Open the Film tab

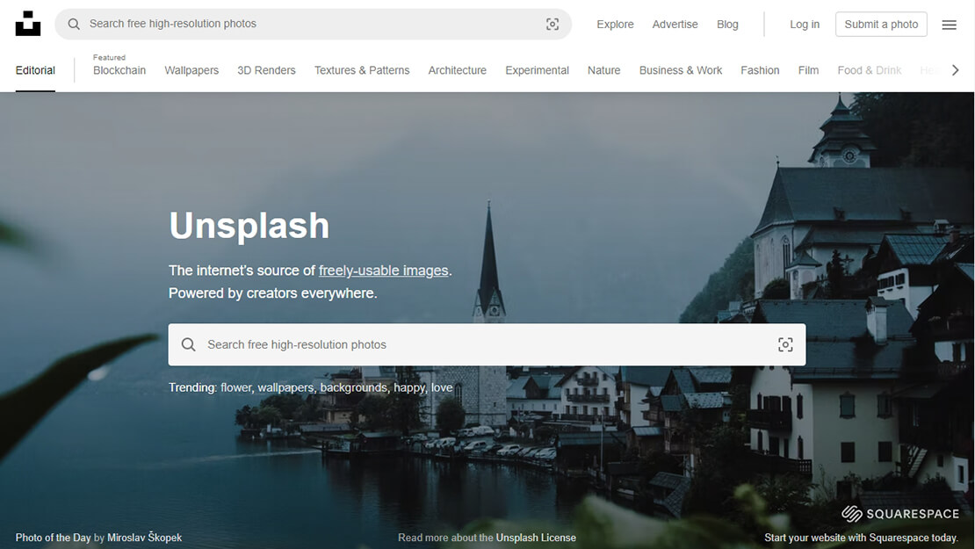pyautogui.click(x=808, y=70)
